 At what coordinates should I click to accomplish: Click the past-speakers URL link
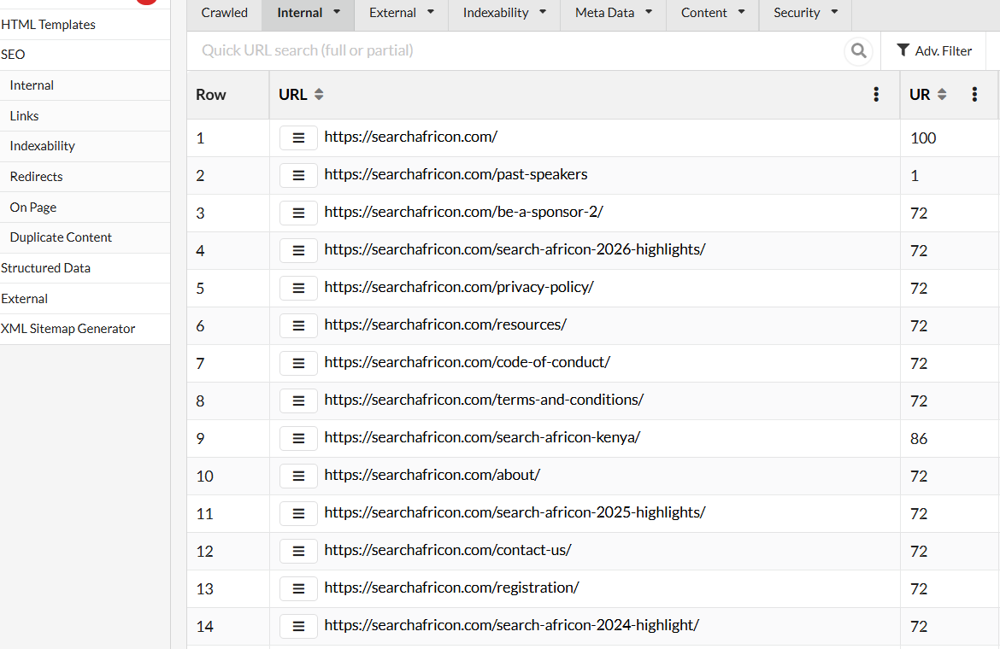click(456, 174)
